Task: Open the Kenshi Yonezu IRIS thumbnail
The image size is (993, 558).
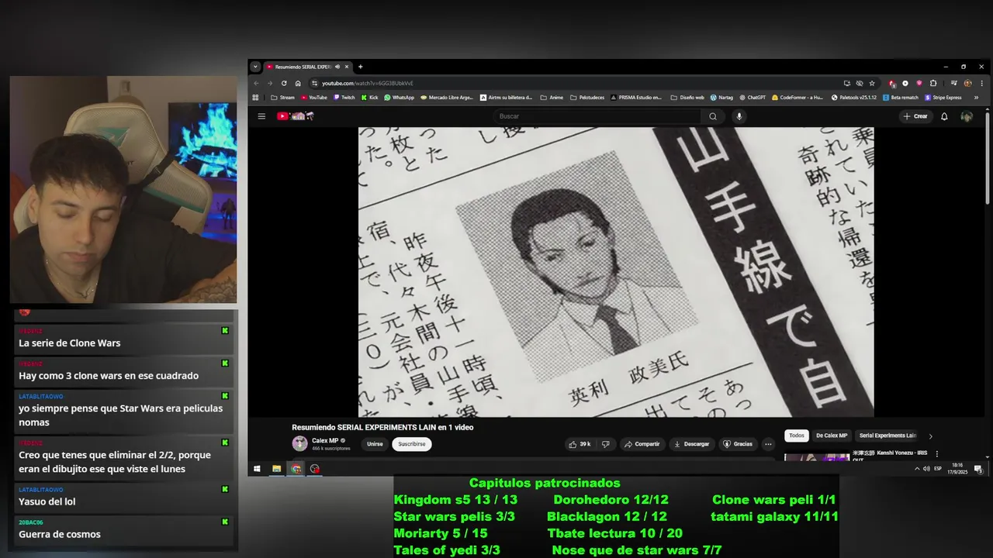Action: (x=817, y=457)
